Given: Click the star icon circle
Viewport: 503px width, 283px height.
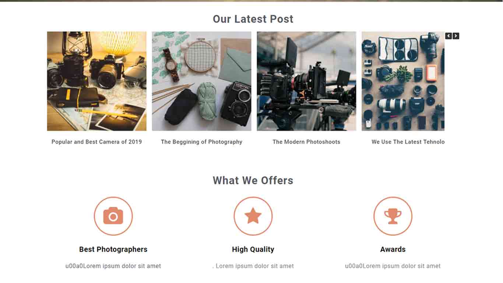Looking at the screenshot, I should tap(253, 216).
